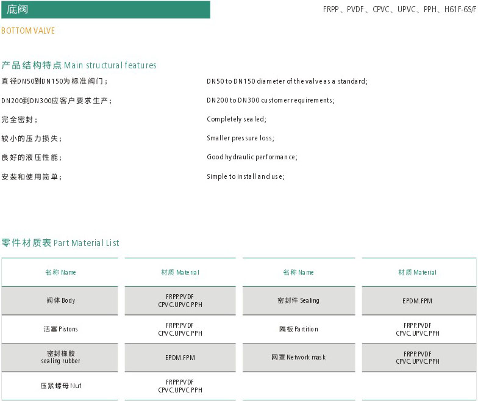Click the 阀体 Body table cell

point(60,300)
